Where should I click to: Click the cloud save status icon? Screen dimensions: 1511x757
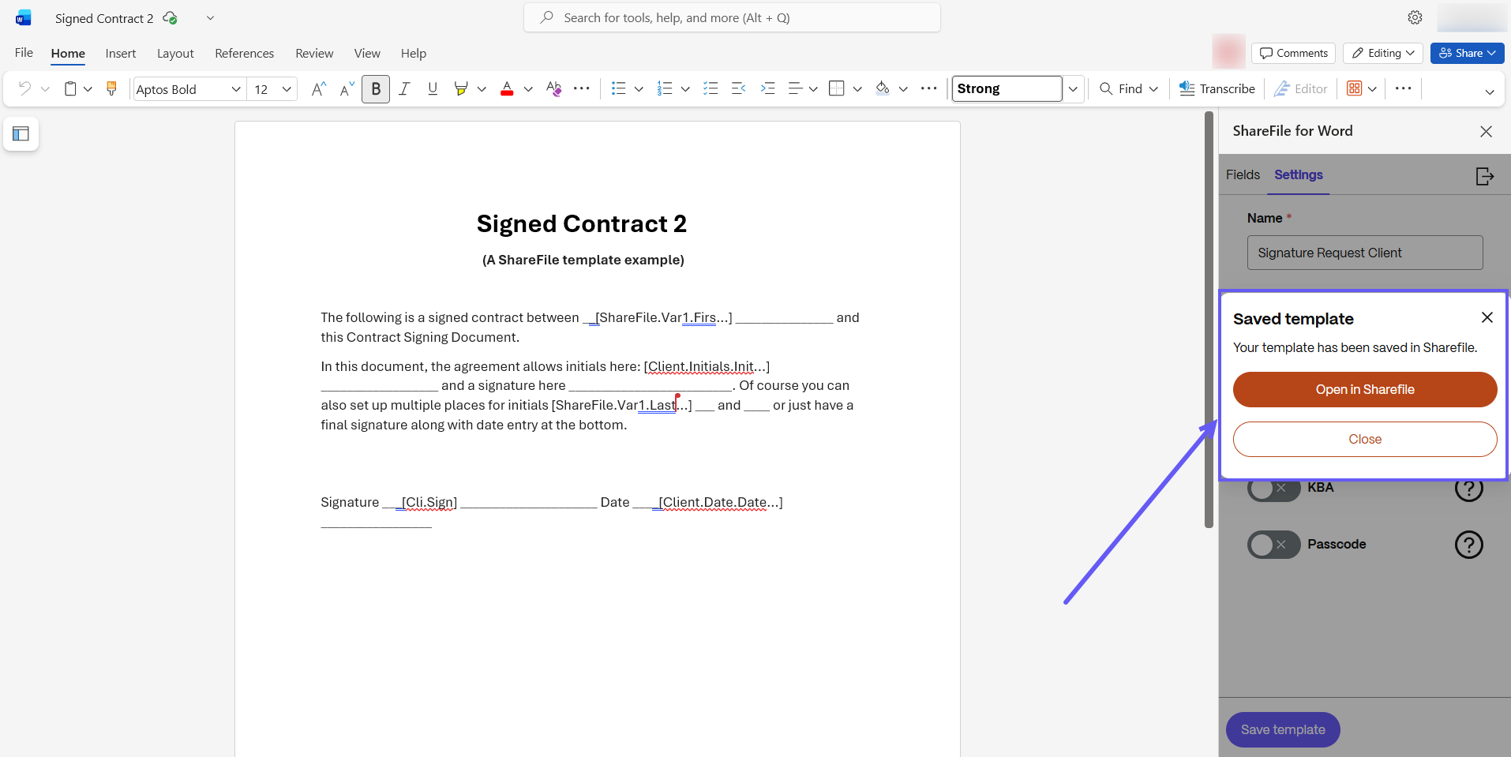170,17
